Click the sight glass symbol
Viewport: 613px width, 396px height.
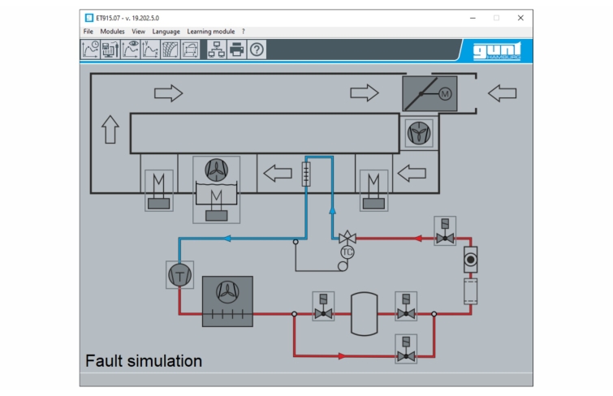pyautogui.click(x=470, y=260)
